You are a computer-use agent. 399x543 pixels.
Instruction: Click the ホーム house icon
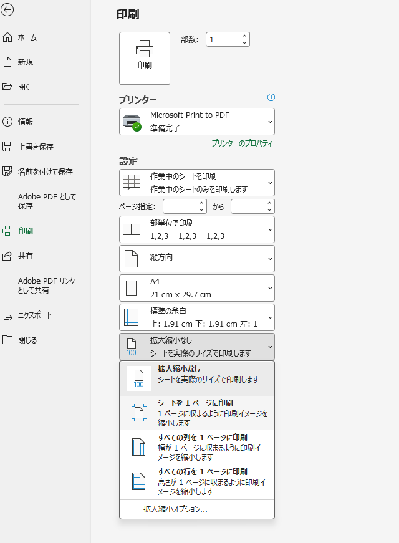click(x=7, y=37)
